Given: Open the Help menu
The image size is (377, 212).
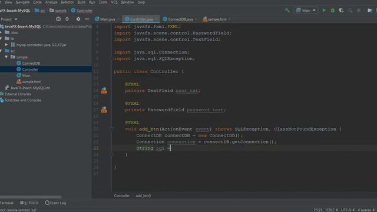Looking at the screenshot, I should point(141,2).
